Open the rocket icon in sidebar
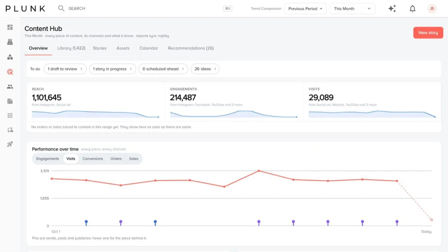 (x=10, y=144)
